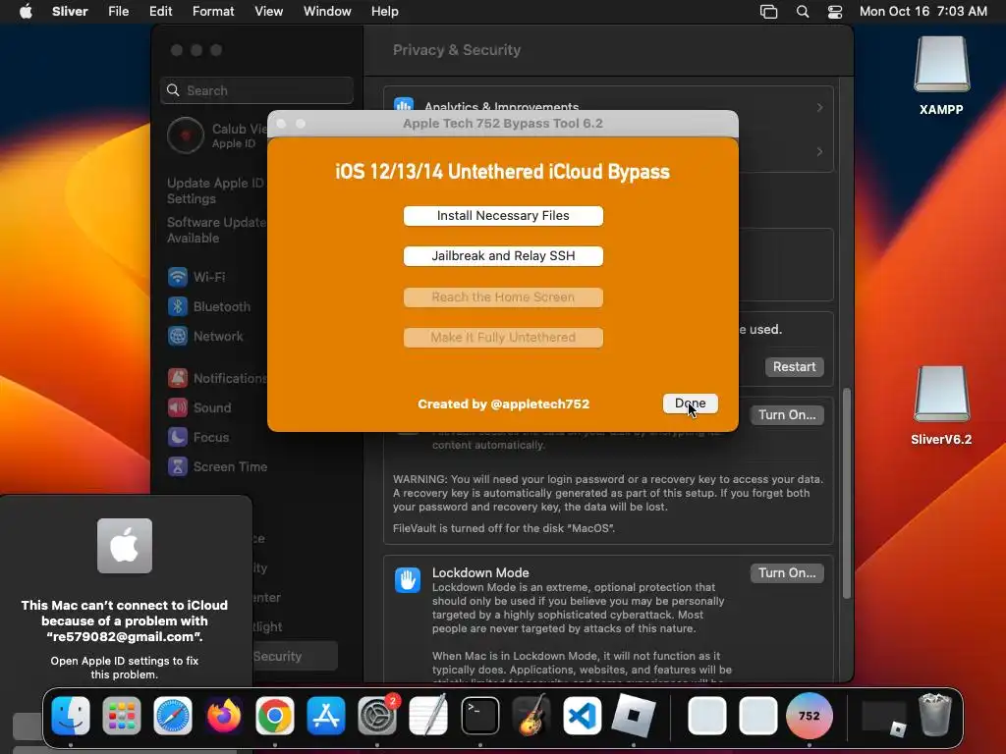Click the Restart button in Settings
Image resolution: width=1006 pixels, height=754 pixels.
pos(794,367)
